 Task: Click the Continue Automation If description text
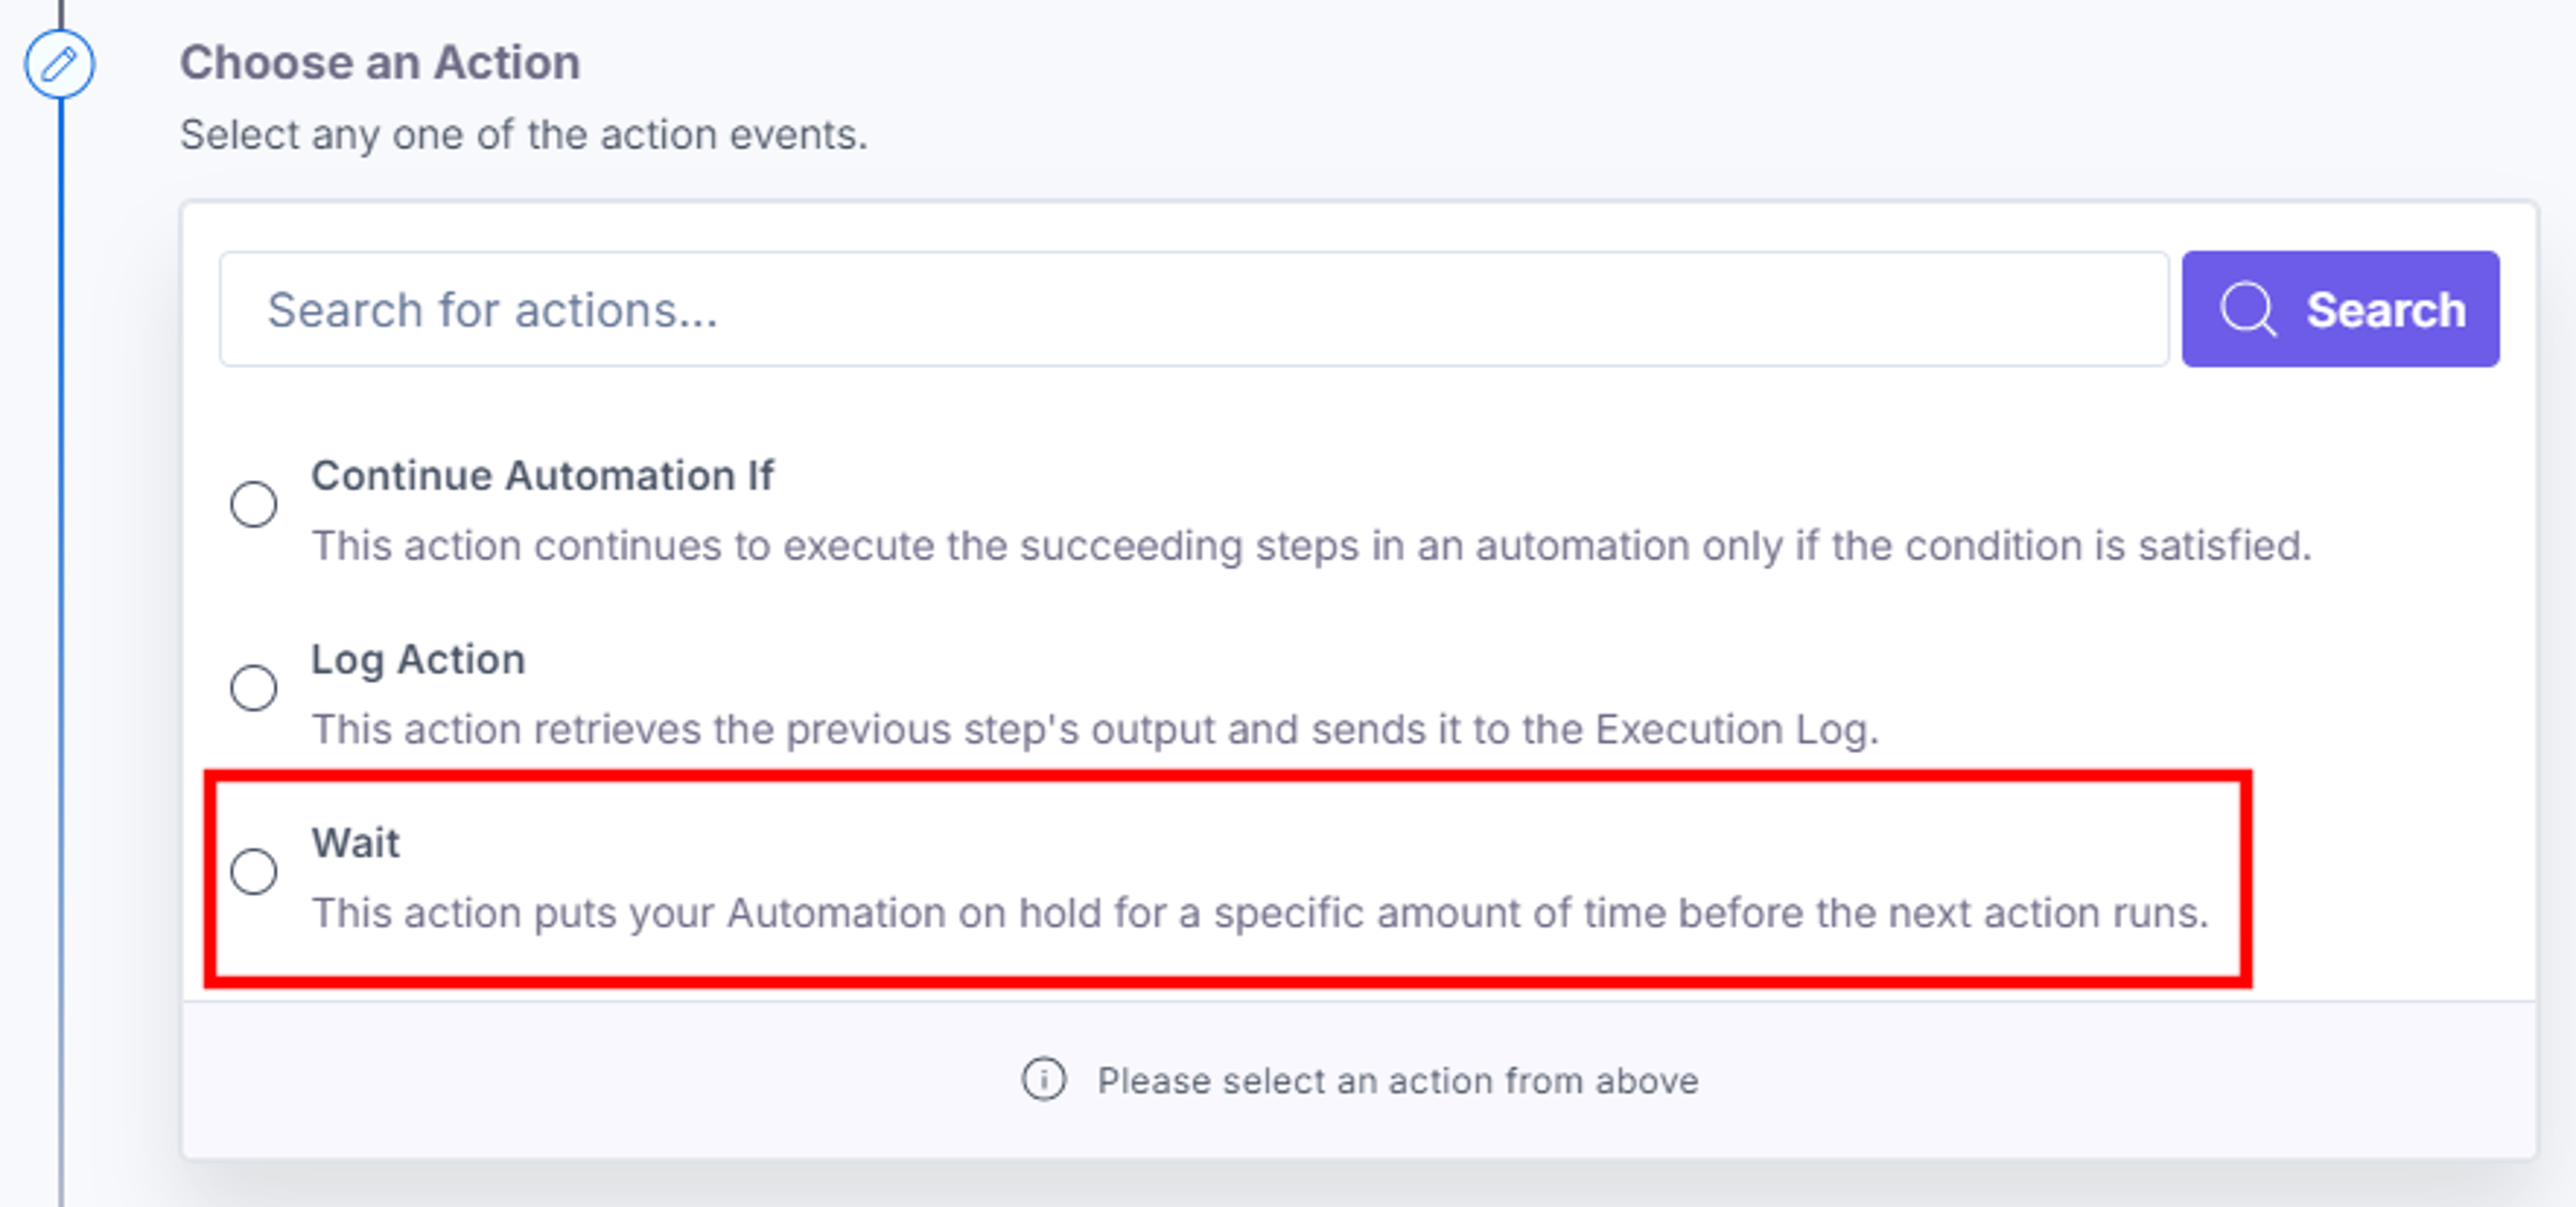[x=1311, y=547]
